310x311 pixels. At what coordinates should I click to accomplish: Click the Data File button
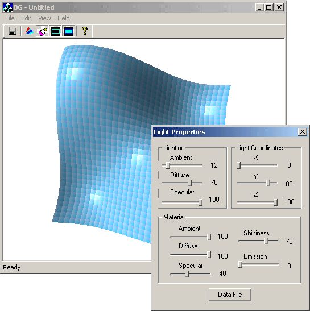[230, 295]
